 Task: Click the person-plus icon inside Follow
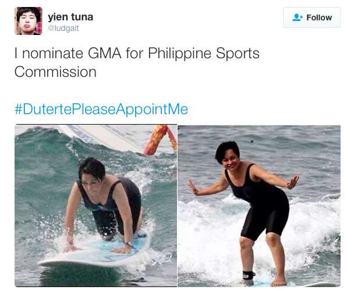[298, 17]
